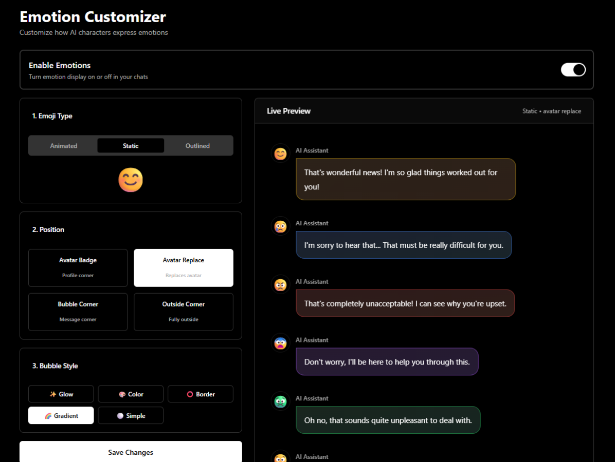Select the Gradient bubble style

point(61,416)
